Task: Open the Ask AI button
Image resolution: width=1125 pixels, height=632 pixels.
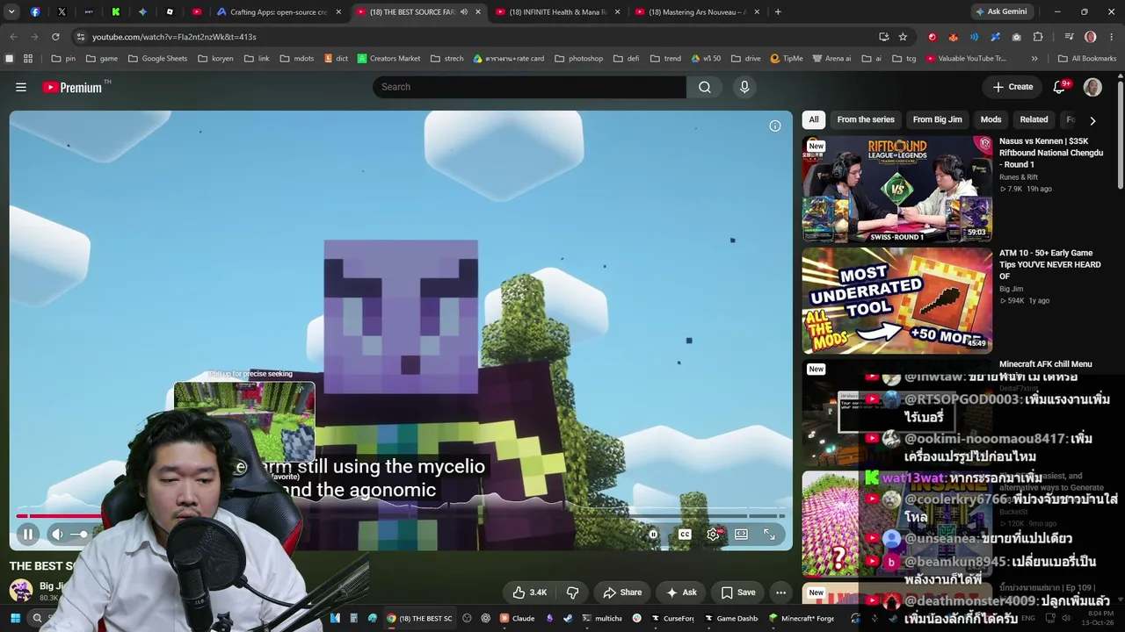Action: [x=681, y=592]
